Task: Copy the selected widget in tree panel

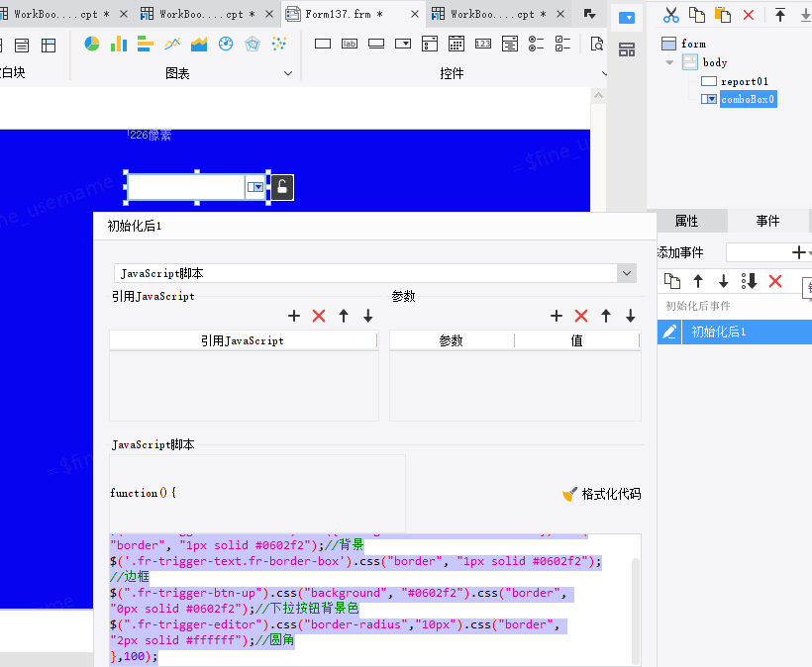Action: [697, 15]
